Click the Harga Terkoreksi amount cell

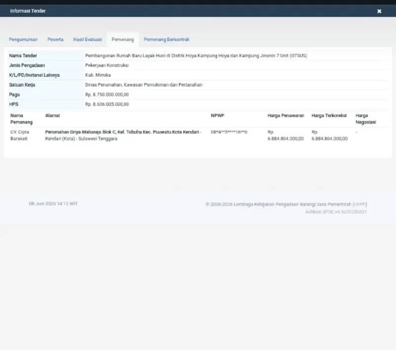pos(330,135)
